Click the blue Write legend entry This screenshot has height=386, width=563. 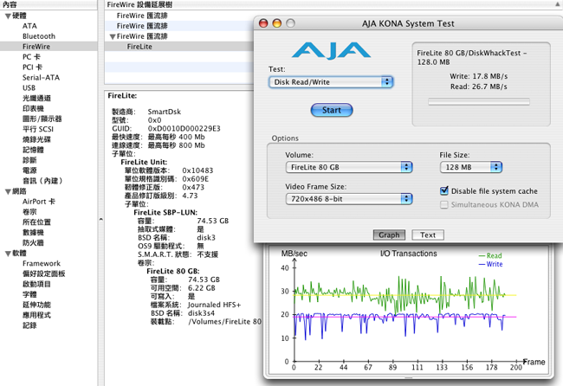tap(490, 264)
